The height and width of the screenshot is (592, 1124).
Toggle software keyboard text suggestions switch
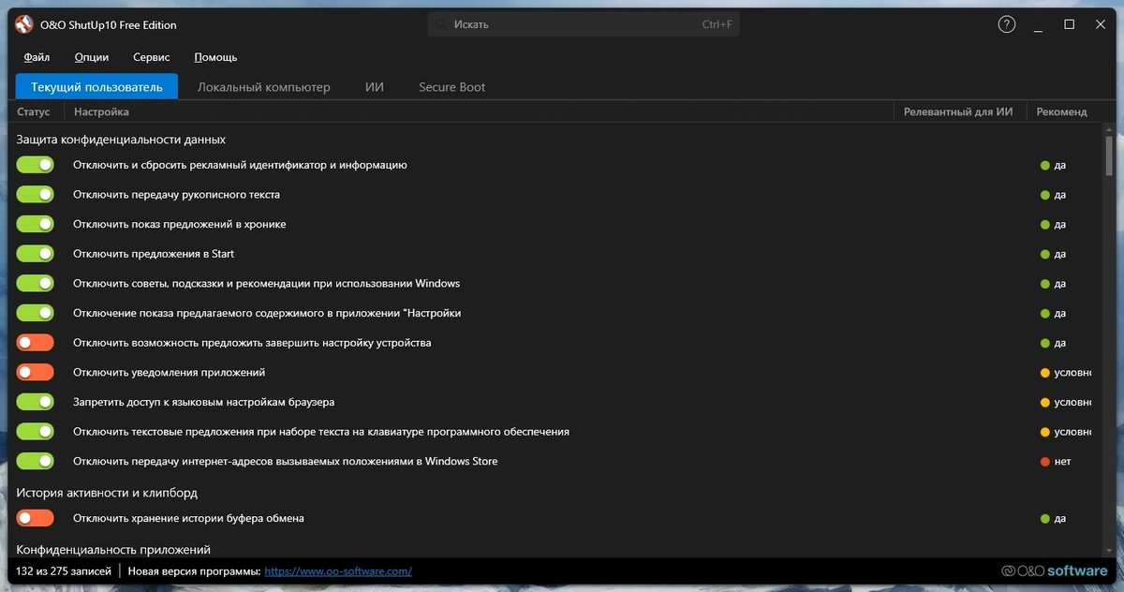click(36, 432)
